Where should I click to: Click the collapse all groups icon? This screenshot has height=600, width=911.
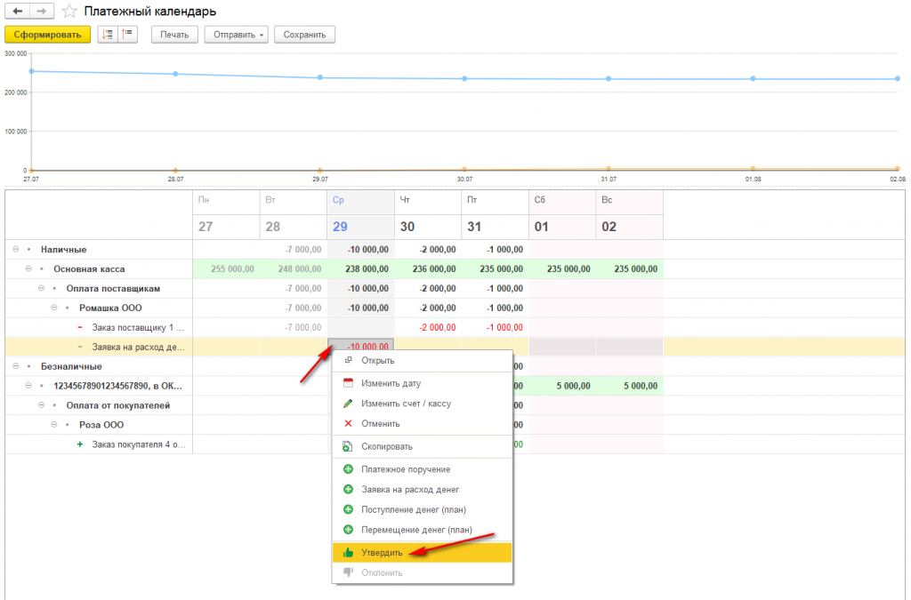(x=127, y=35)
